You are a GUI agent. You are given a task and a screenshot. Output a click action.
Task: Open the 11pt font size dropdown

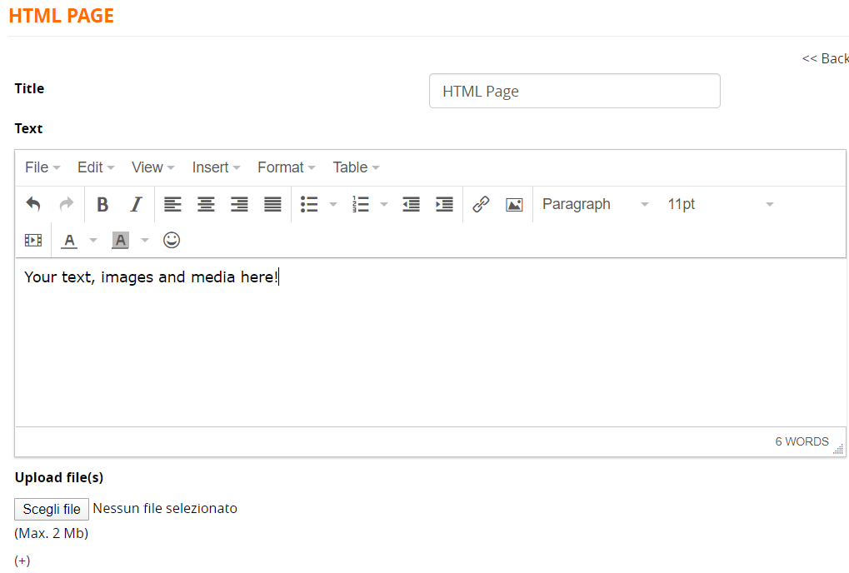pyautogui.click(x=720, y=204)
